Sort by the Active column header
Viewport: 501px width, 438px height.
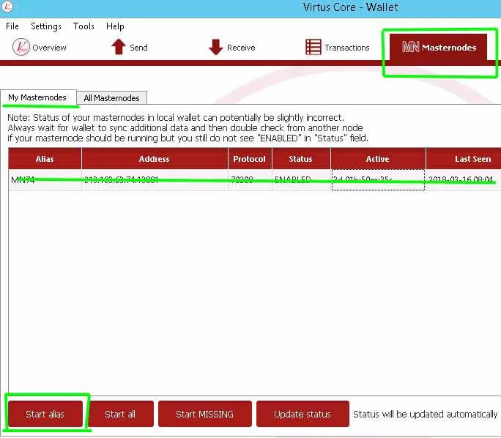tap(378, 159)
